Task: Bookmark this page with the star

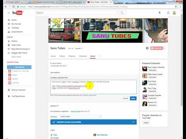Action: 176,7
